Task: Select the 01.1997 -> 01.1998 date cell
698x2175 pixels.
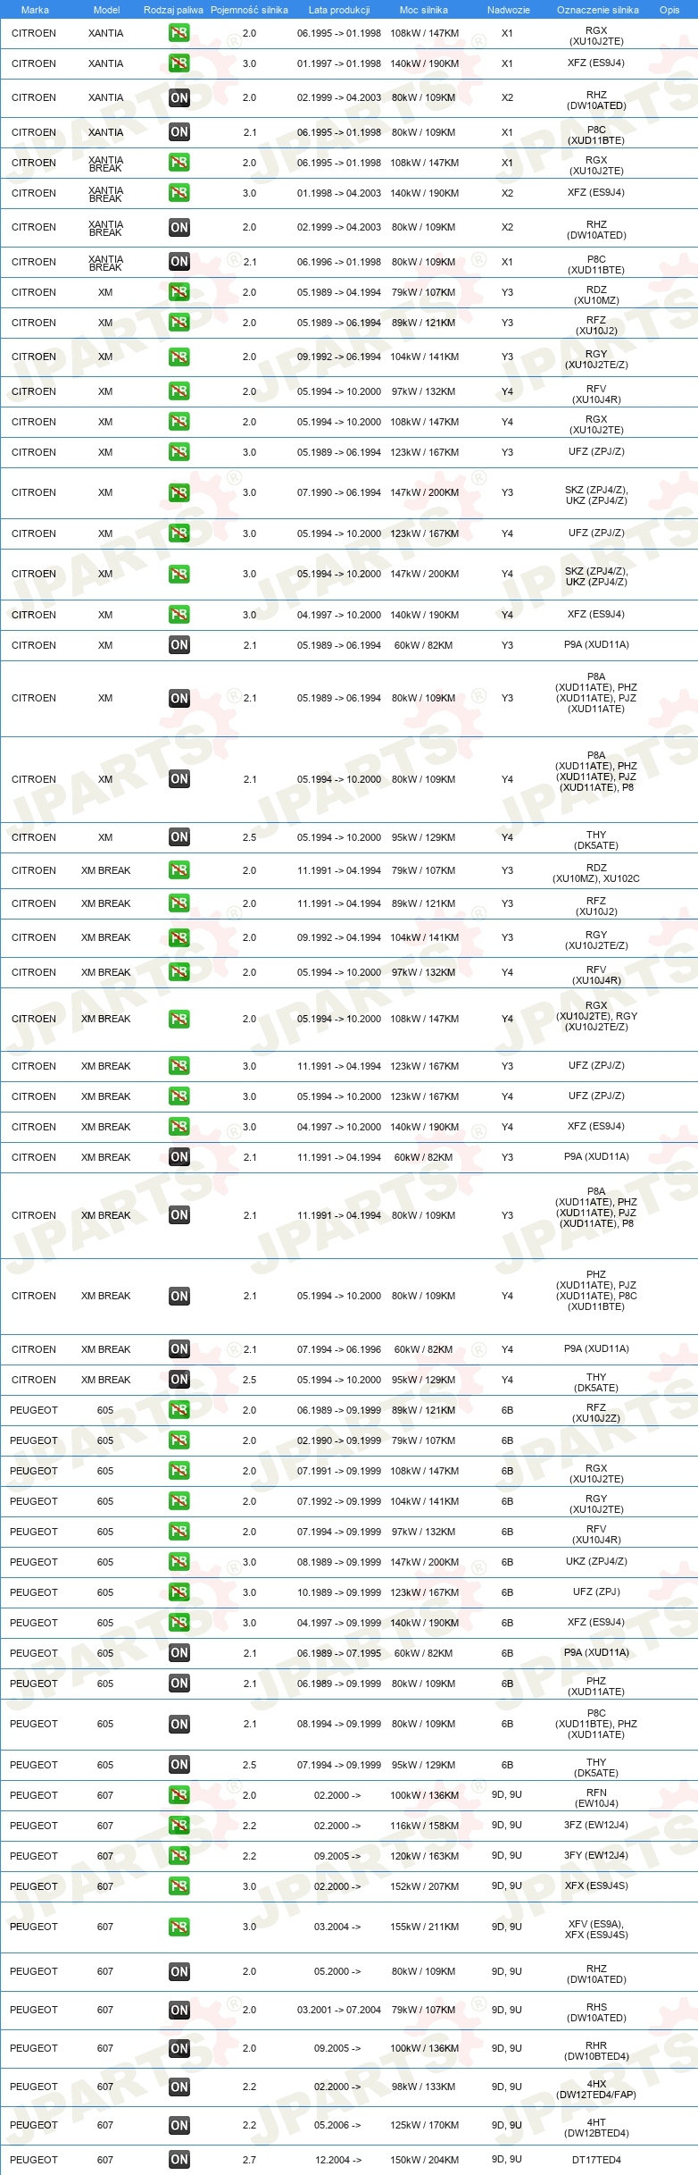Action: [x=339, y=63]
